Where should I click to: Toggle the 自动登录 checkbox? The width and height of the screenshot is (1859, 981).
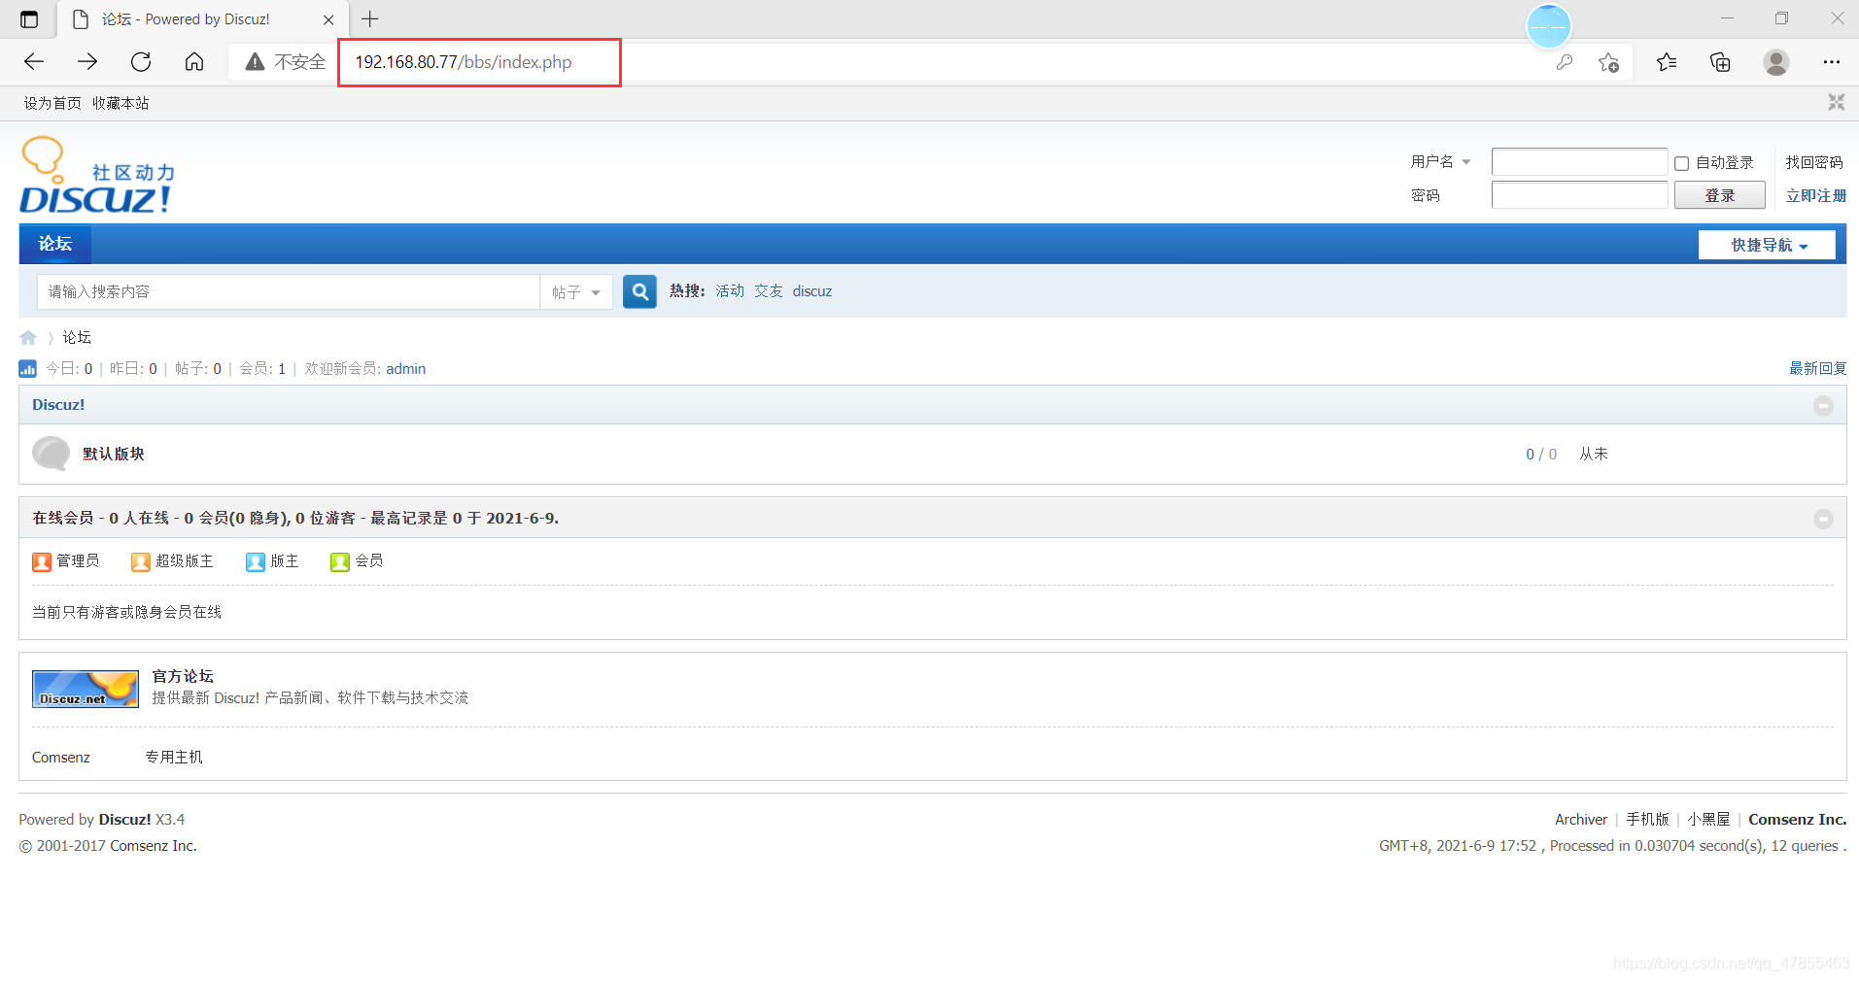pos(1681,164)
